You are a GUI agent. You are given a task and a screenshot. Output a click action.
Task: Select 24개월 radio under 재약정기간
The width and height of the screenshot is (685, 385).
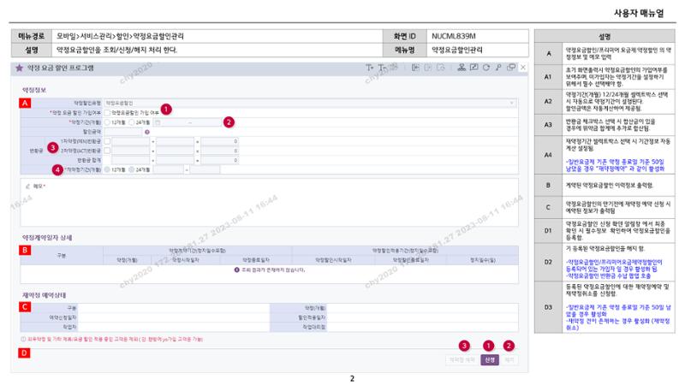point(132,169)
